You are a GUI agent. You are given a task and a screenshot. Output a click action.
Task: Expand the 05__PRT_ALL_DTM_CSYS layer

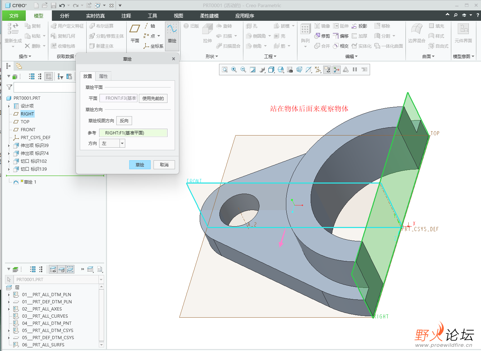pyautogui.click(x=9, y=331)
